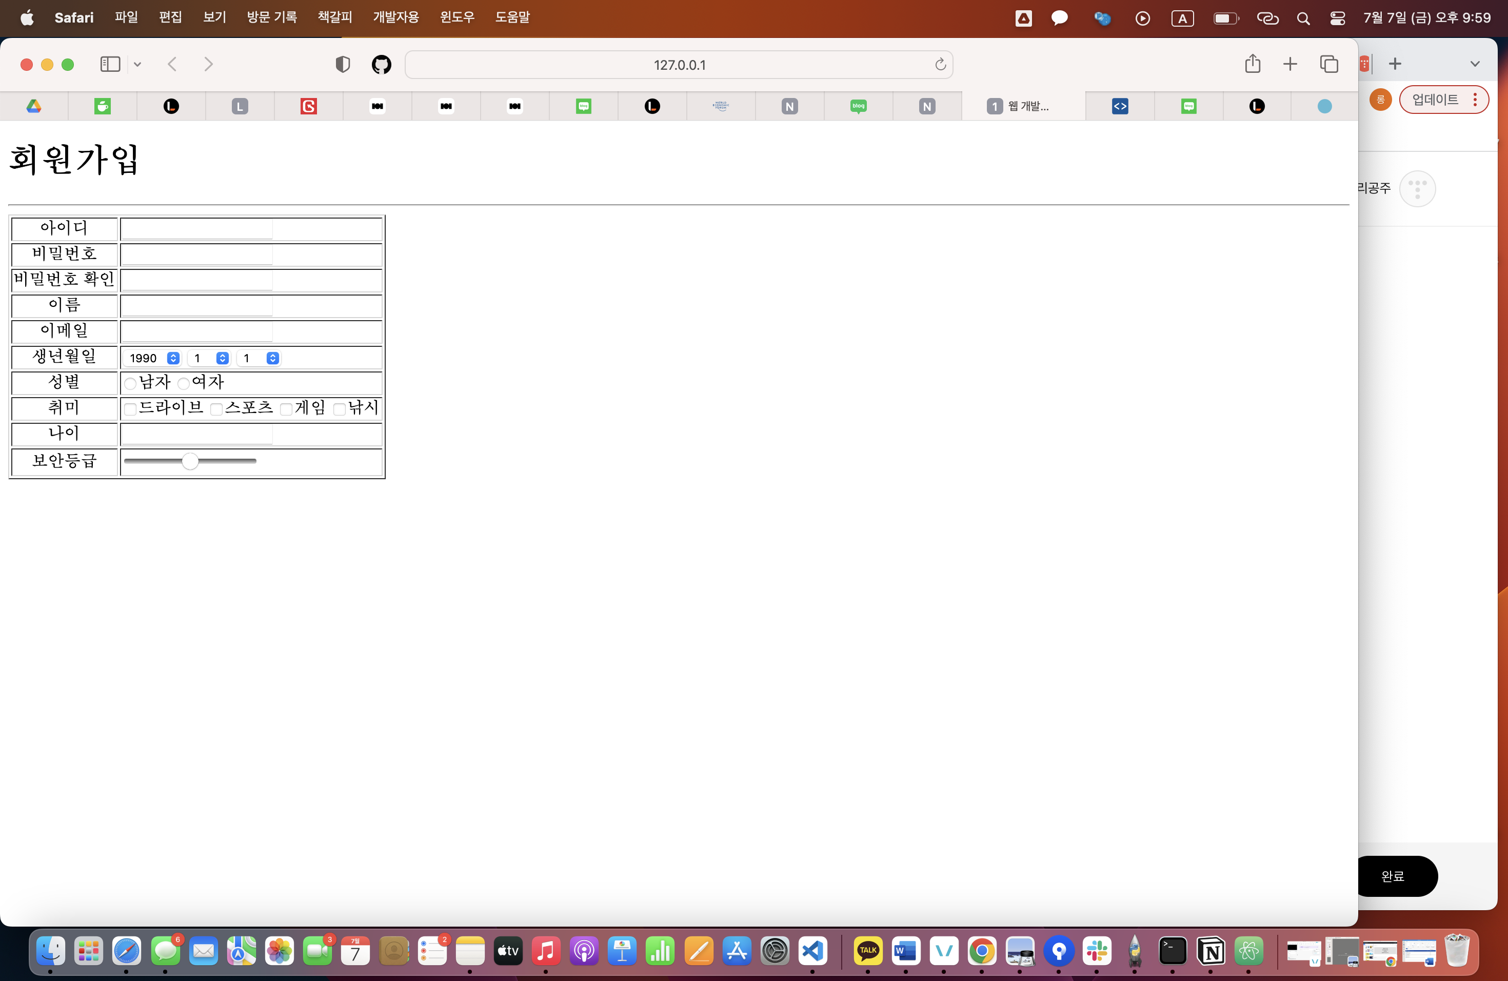Click the input source A icon
This screenshot has height=981, width=1508.
coord(1182,18)
